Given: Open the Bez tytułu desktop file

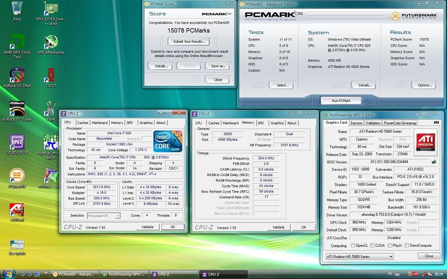Looking at the screenshot, I should pos(17,248).
